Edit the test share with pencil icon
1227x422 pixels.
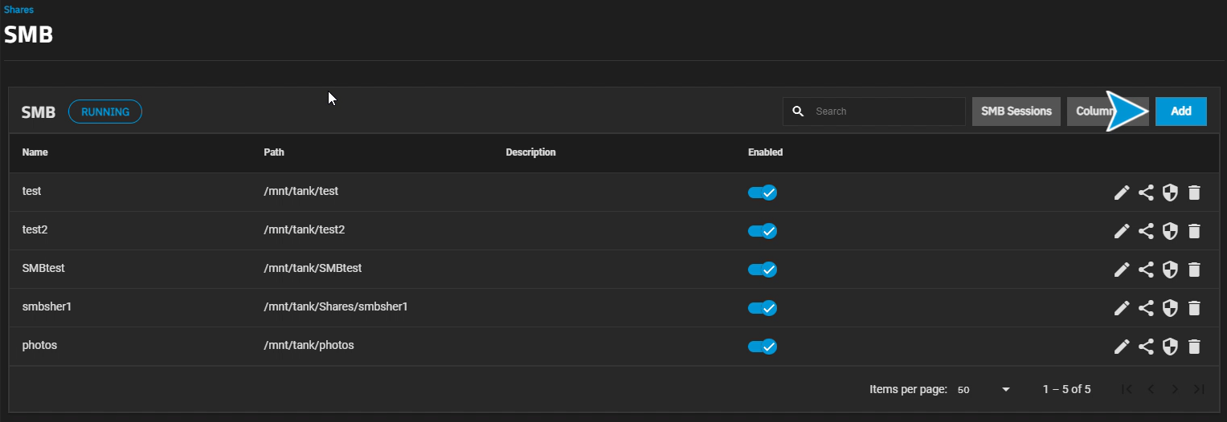[1122, 193]
